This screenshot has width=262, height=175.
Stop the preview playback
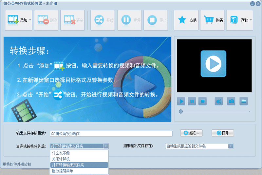click(202, 101)
